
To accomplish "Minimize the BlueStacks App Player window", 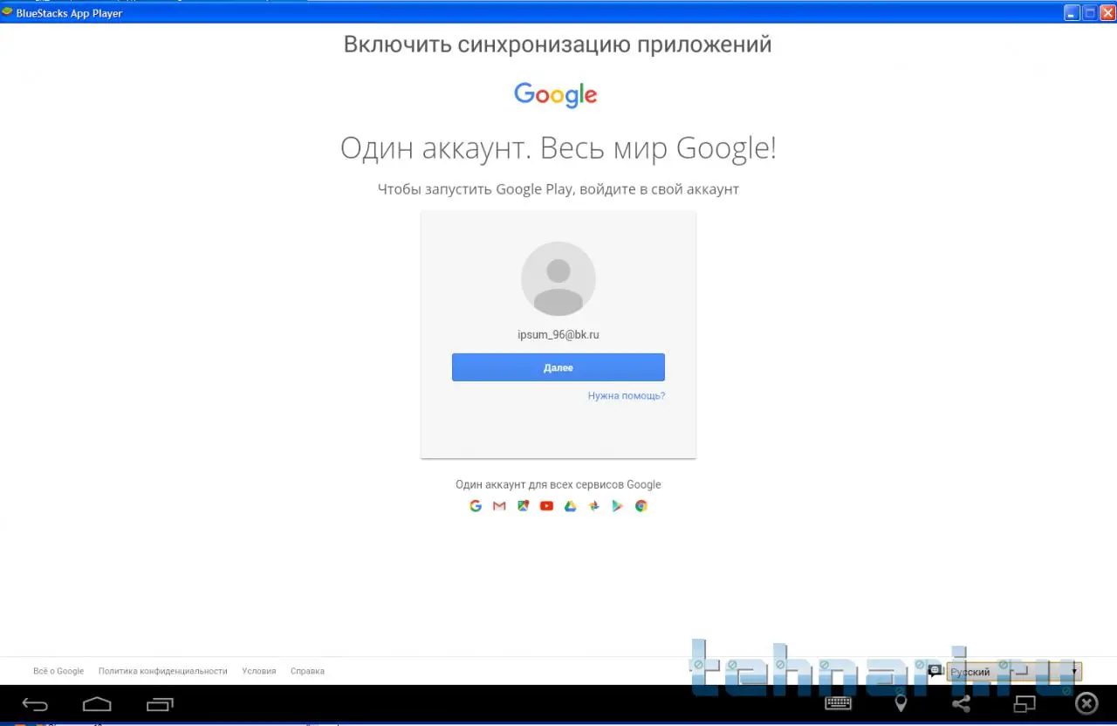I will coord(1072,13).
